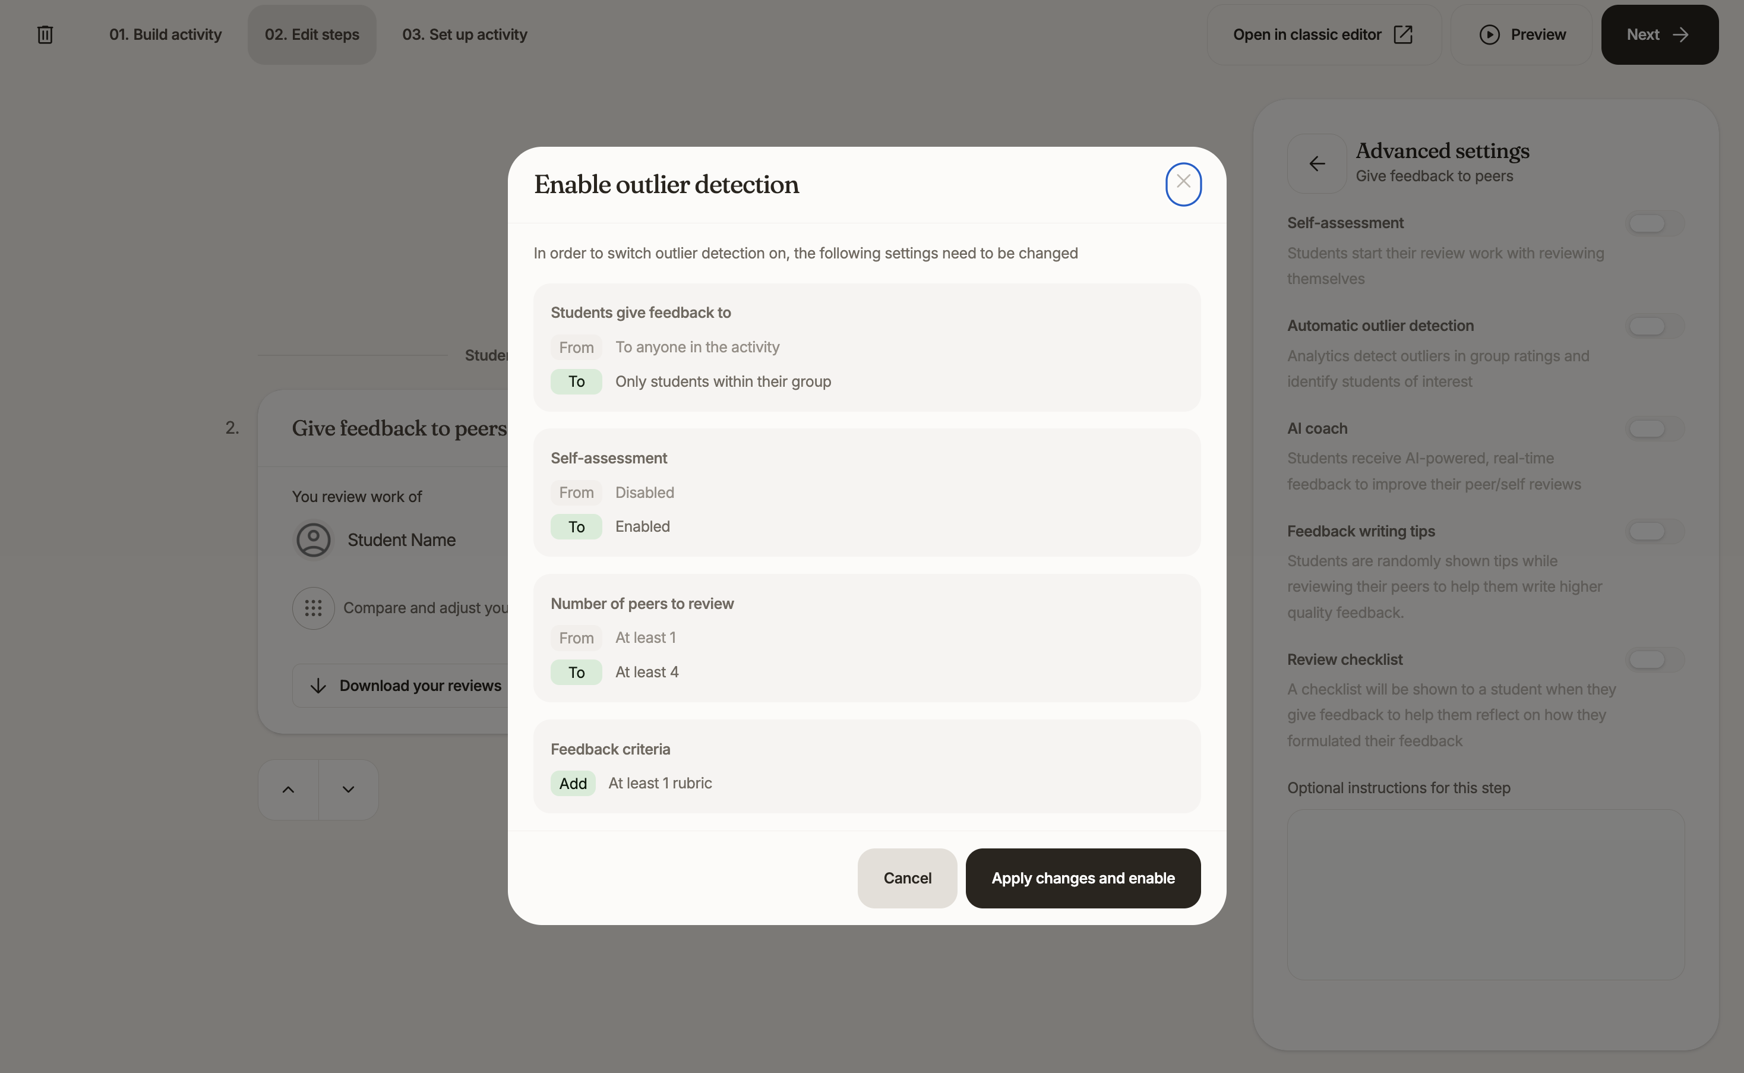Viewport: 1744px width, 1073px height.
Task: Cancel the outlier detection changes
Action: 907,879
